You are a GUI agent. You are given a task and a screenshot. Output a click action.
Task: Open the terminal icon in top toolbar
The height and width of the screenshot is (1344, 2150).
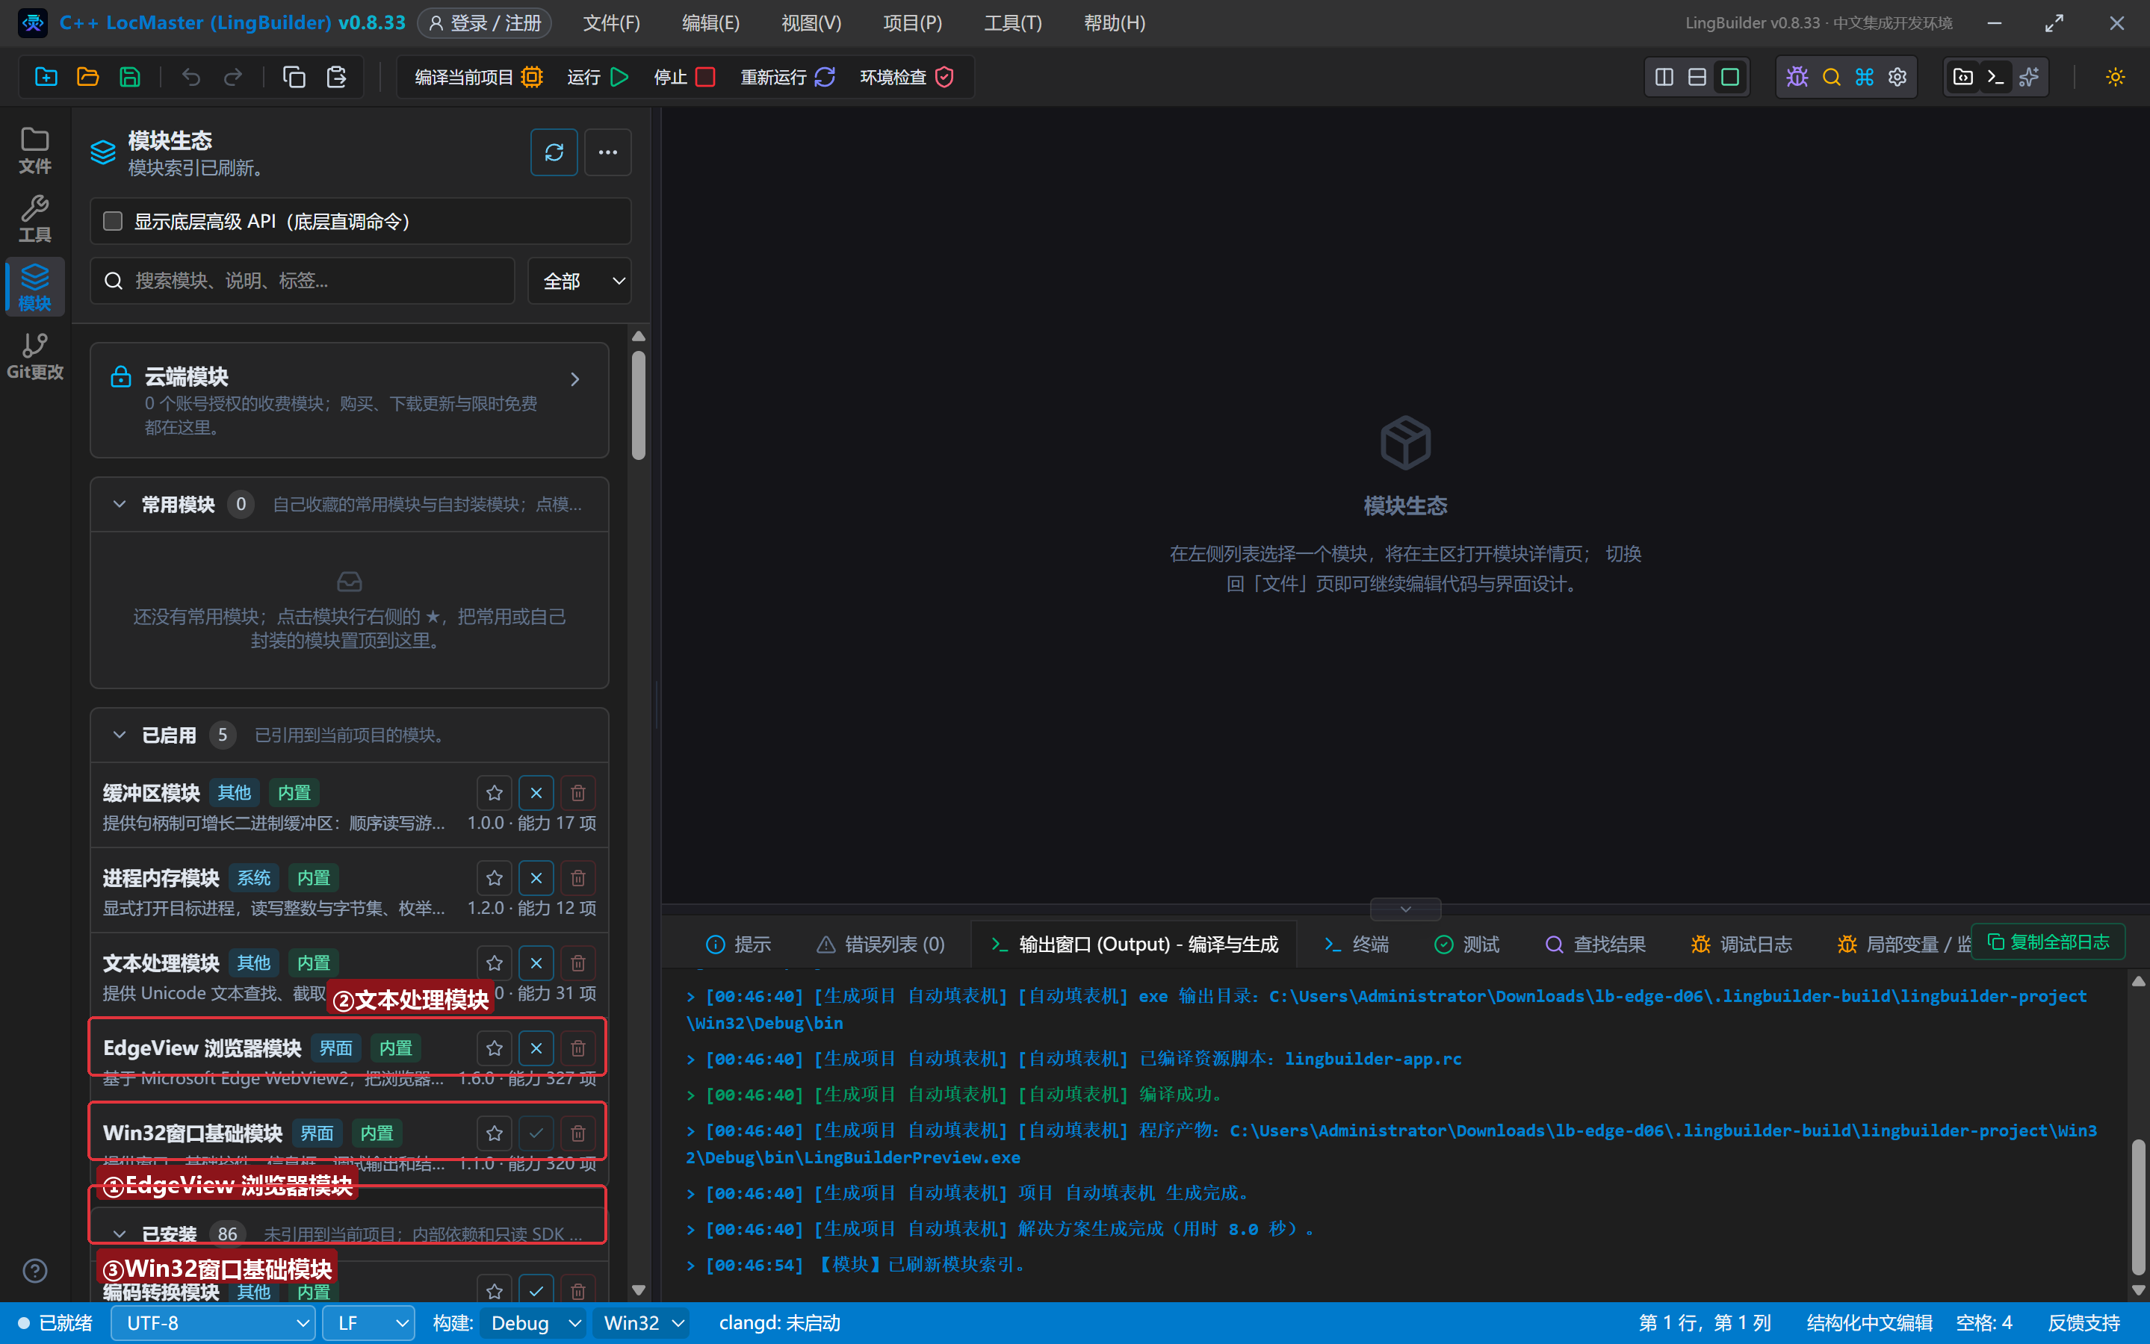click(1995, 78)
